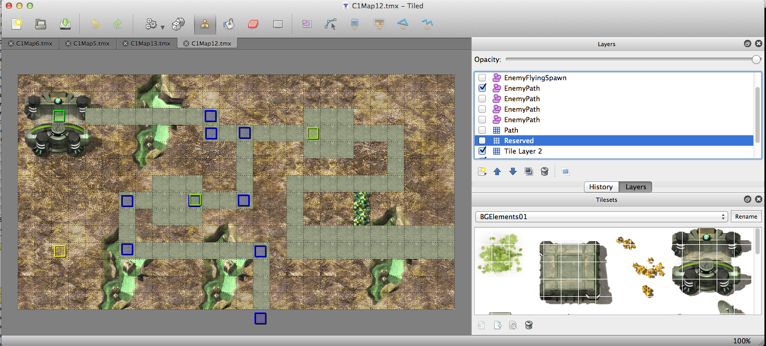The image size is (766, 346).
Task: Select the Eraser tool
Action: tap(253, 24)
